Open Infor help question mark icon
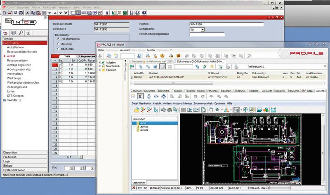 pyautogui.click(x=144, y=13)
